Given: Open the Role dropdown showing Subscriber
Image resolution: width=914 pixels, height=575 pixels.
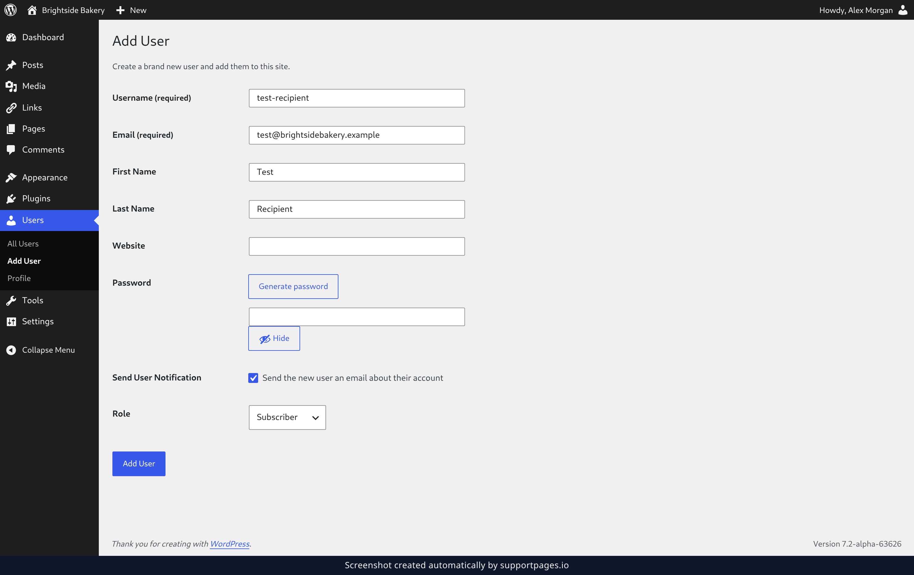Looking at the screenshot, I should tap(287, 417).
